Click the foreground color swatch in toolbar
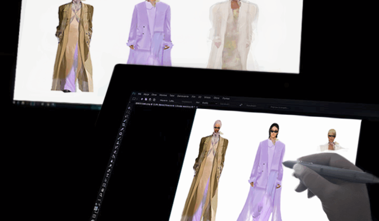Screen dimensions: 379x221 coord(96,208)
